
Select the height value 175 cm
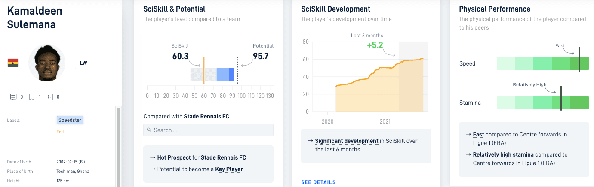click(x=63, y=181)
